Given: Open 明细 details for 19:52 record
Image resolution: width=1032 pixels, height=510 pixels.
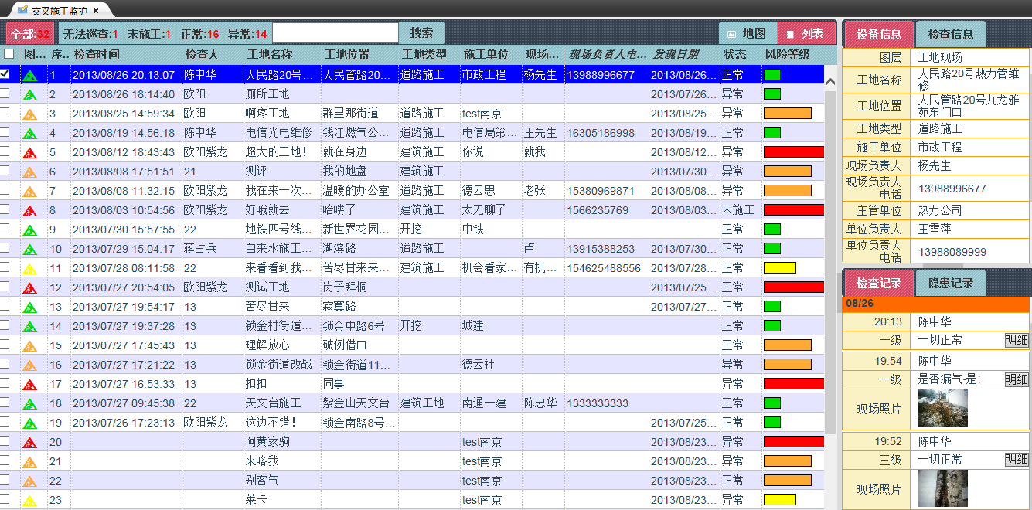Looking at the screenshot, I should tap(1017, 460).
